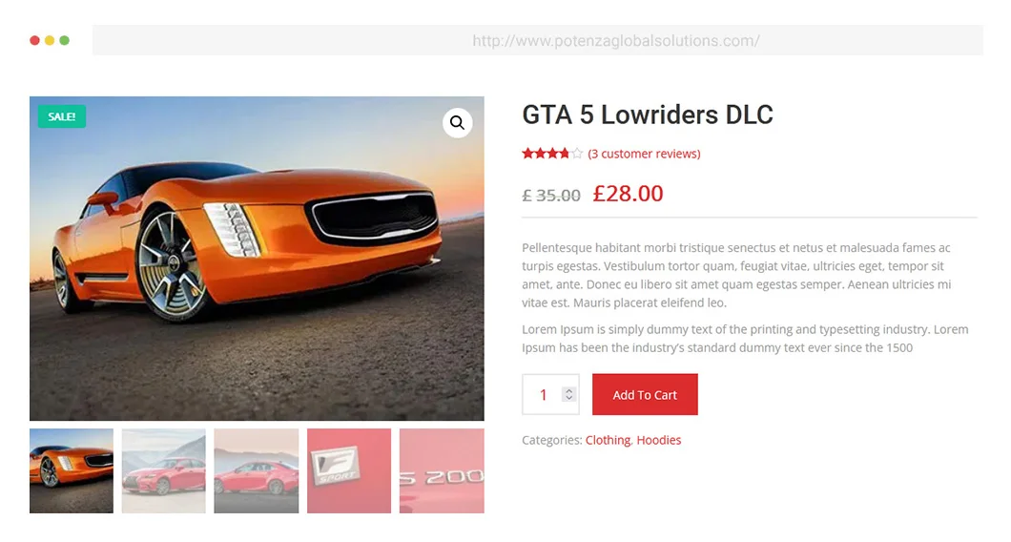Select the orange car thumbnail
Image resolution: width=1011 pixels, height=542 pixels.
(x=72, y=471)
